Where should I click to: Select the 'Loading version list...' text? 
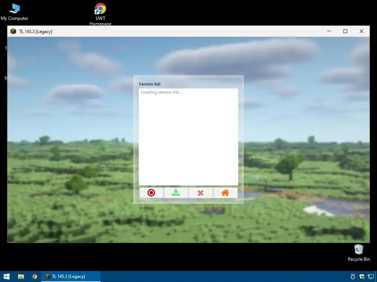point(161,92)
